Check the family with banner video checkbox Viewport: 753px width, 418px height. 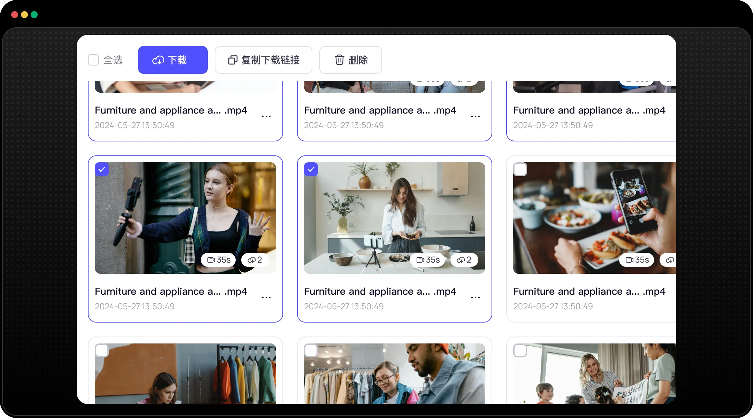(520, 350)
